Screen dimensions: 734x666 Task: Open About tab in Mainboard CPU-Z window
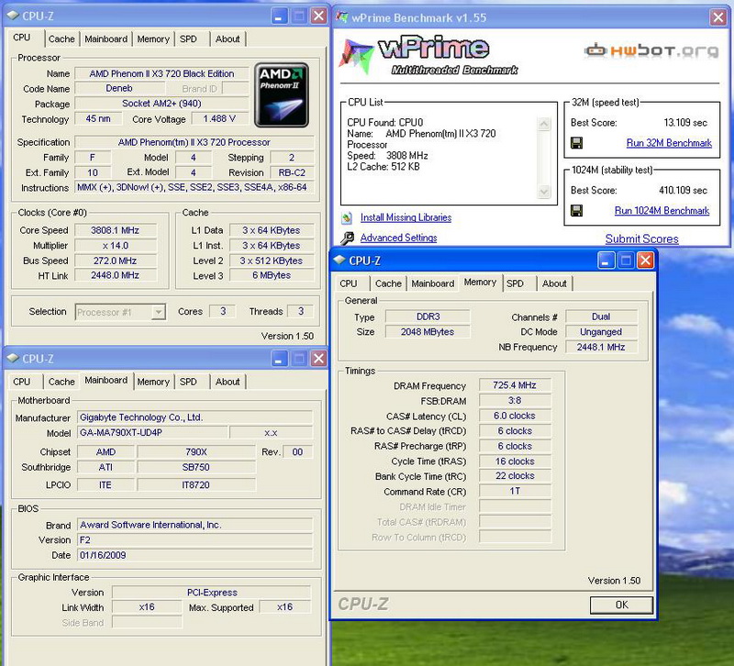tap(228, 382)
